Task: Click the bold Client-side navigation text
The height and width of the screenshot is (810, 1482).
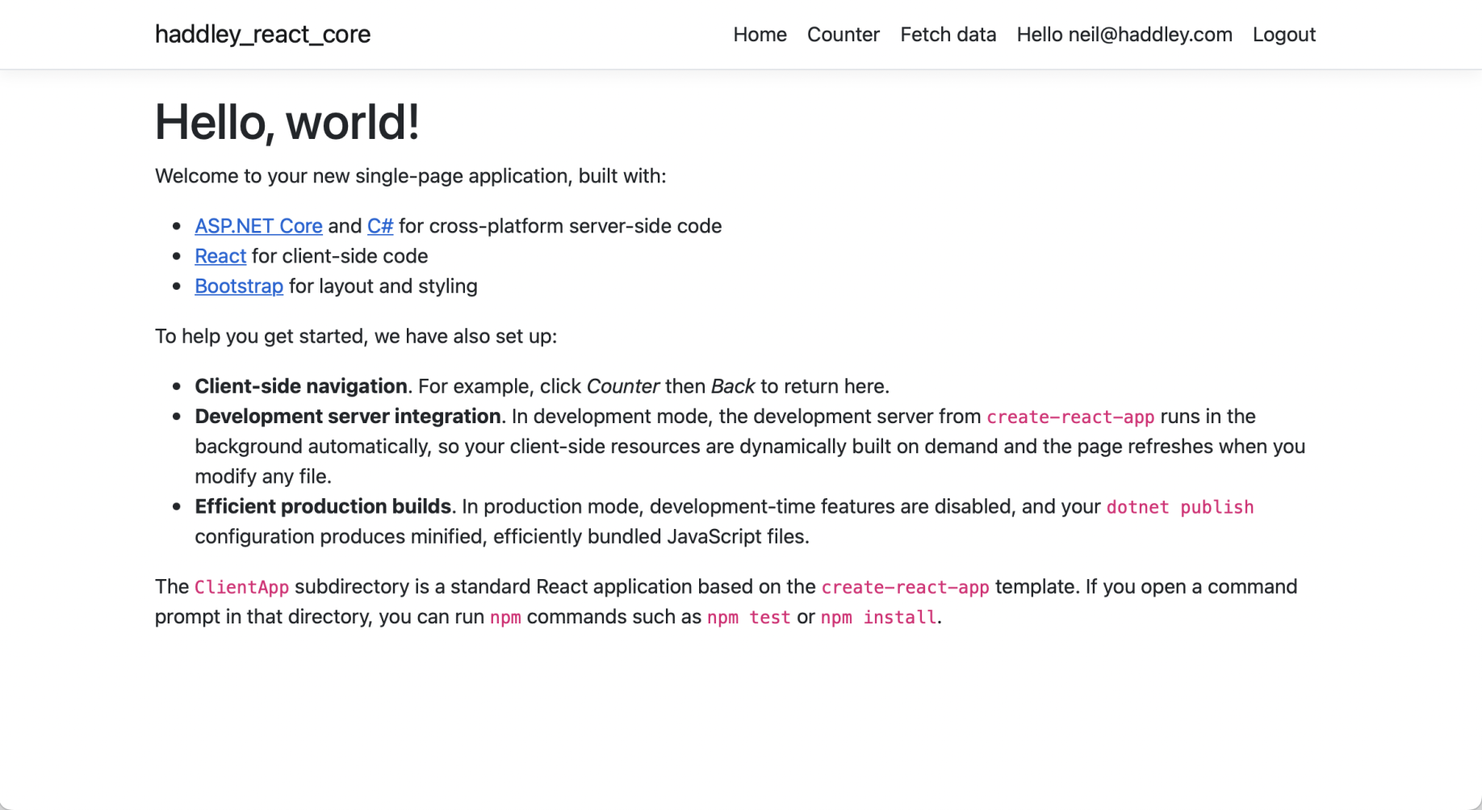Action: (x=300, y=387)
